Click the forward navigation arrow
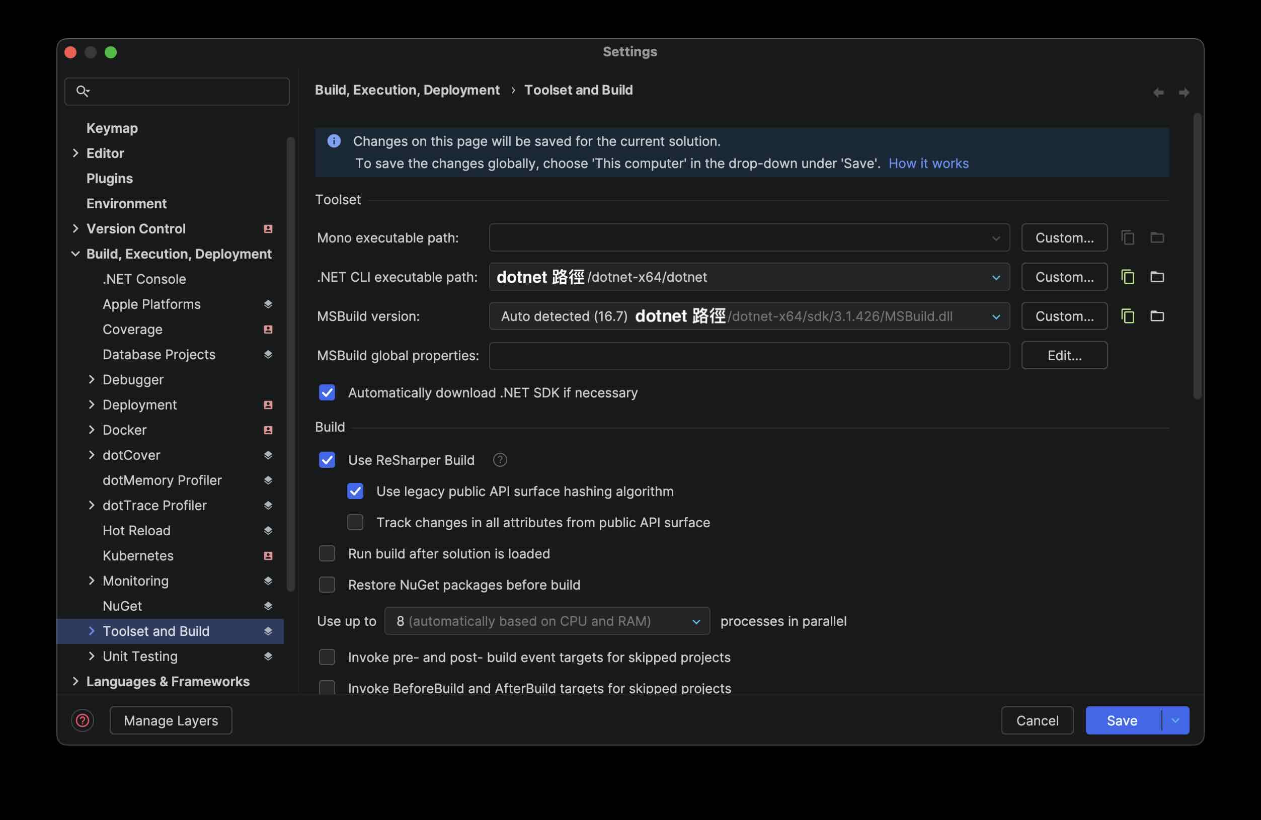Viewport: 1261px width, 820px height. 1184,92
